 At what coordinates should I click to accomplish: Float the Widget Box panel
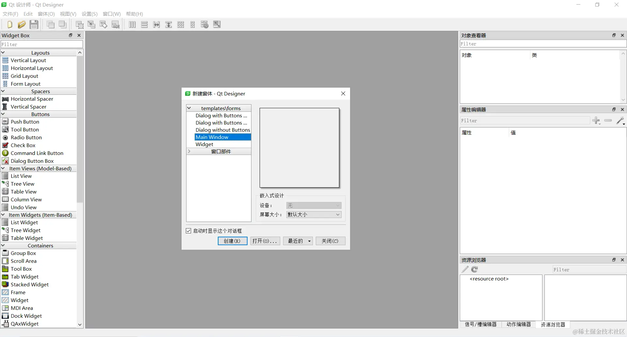tap(70, 35)
